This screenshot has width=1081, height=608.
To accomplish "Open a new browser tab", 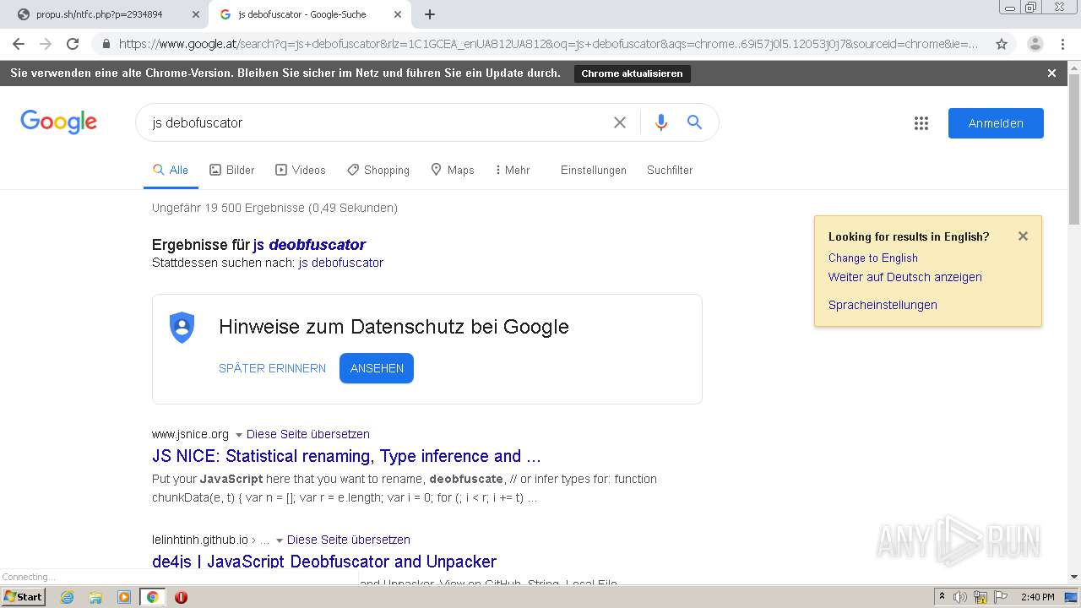I will (x=430, y=14).
